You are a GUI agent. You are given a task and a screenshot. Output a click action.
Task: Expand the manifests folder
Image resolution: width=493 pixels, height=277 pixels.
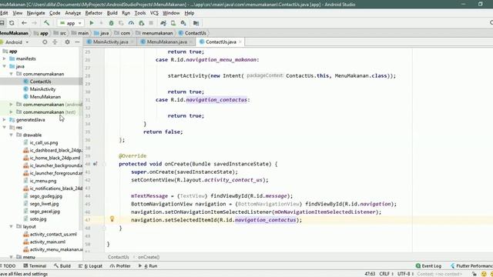[x=5, y=58]
